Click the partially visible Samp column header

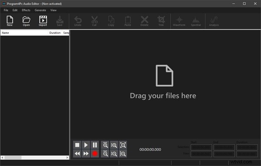tap(66, 33)
